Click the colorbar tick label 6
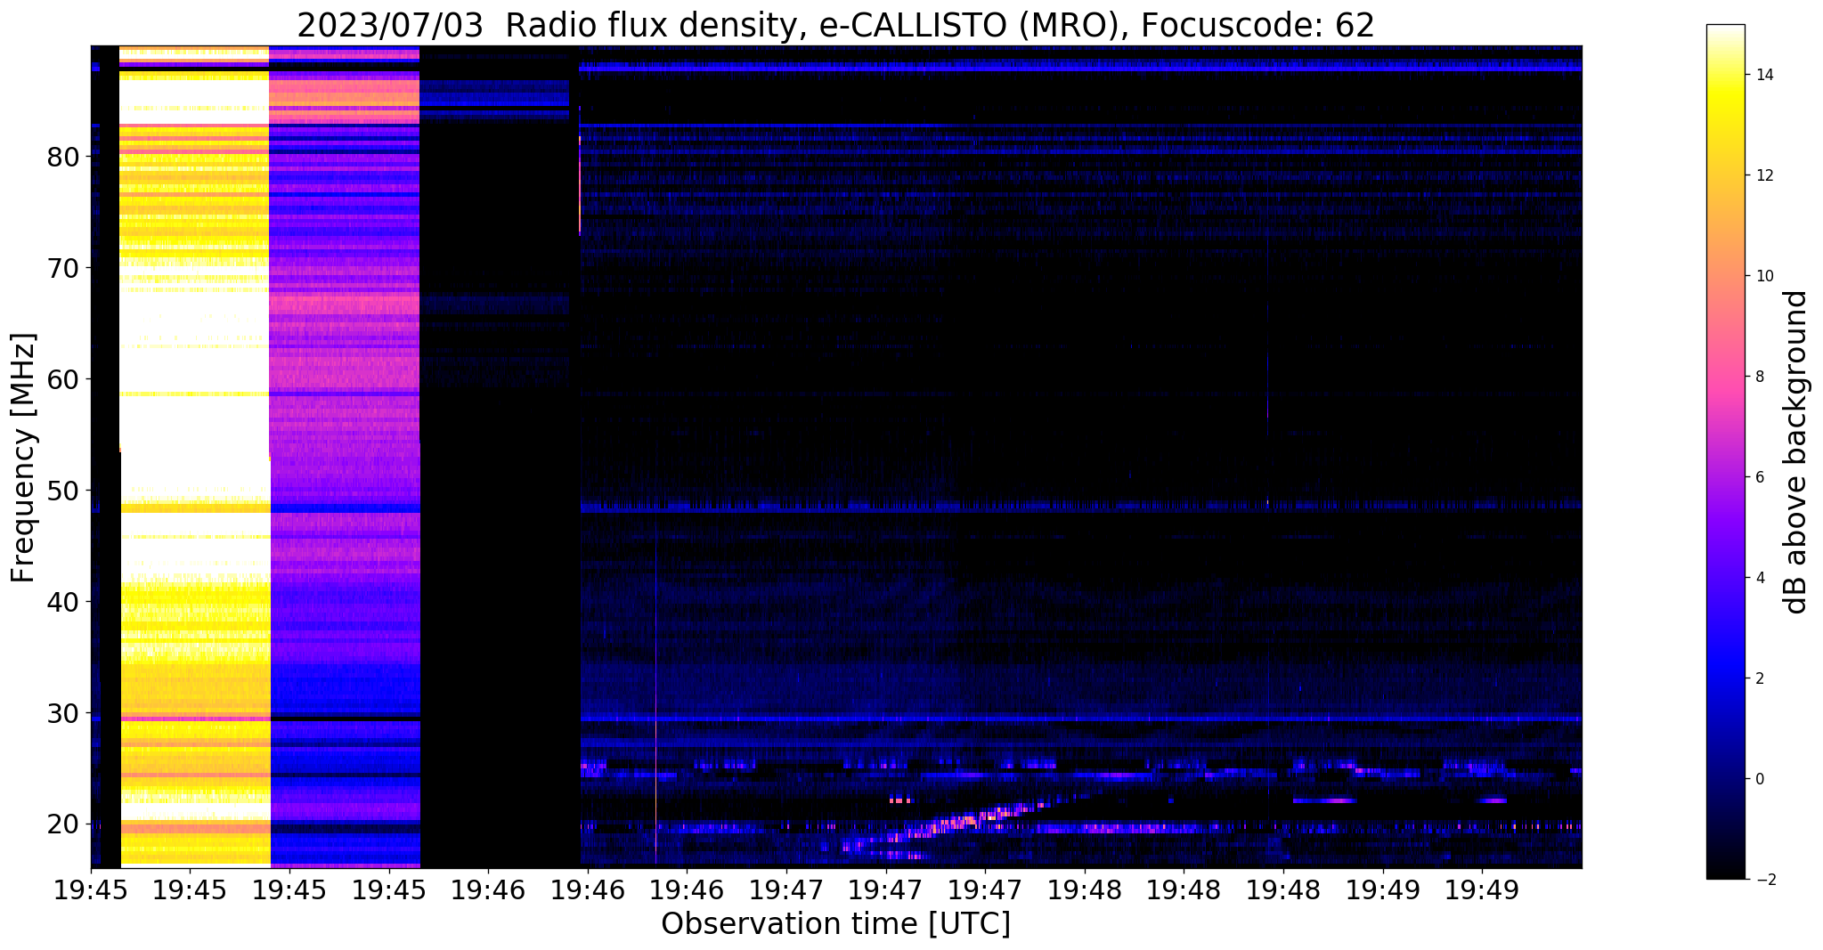 [1759, 477]
